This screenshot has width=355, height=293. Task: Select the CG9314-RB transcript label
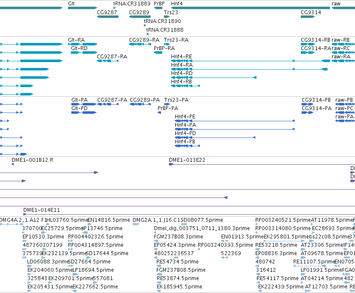[x=316, y=40]
